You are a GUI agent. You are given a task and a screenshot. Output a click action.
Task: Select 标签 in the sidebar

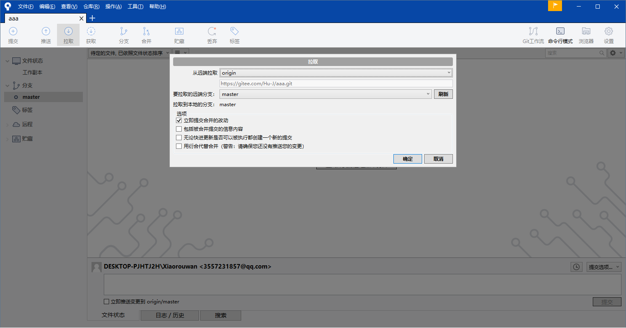pyautogui.click(x=27, y=110)
